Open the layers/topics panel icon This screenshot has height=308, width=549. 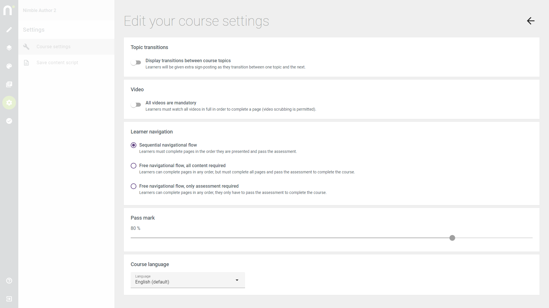(x=9, y=48)
